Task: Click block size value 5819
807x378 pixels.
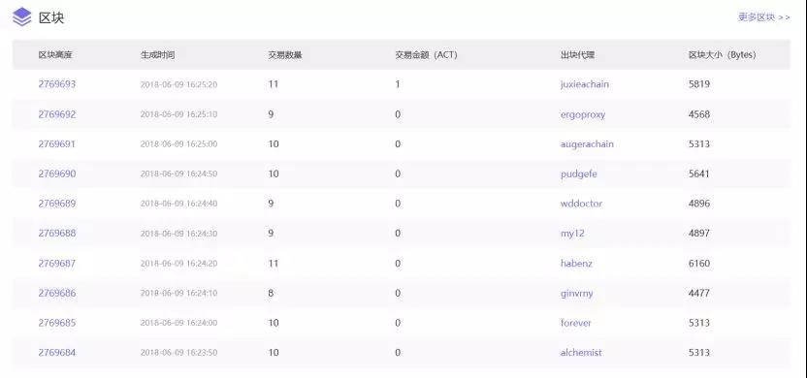Action: (699, 83)
